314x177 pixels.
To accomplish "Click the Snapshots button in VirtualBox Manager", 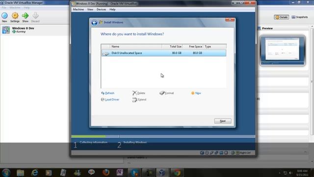I will pyautogui.click(x=300, y=17).
